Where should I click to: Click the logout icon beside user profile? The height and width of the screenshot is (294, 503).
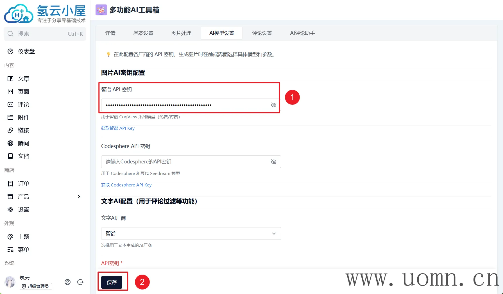pyautogui.click(x=80, y=282)
